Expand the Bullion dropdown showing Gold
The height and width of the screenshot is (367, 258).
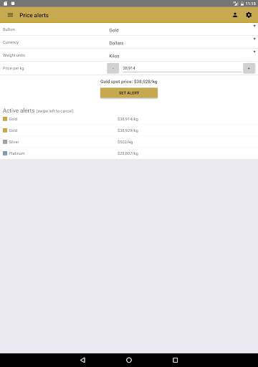pyautogui.click(x=182, y=29)
